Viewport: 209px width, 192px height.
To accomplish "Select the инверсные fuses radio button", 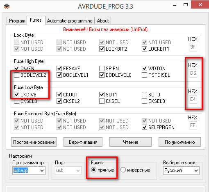I will (x=123, y=170).
